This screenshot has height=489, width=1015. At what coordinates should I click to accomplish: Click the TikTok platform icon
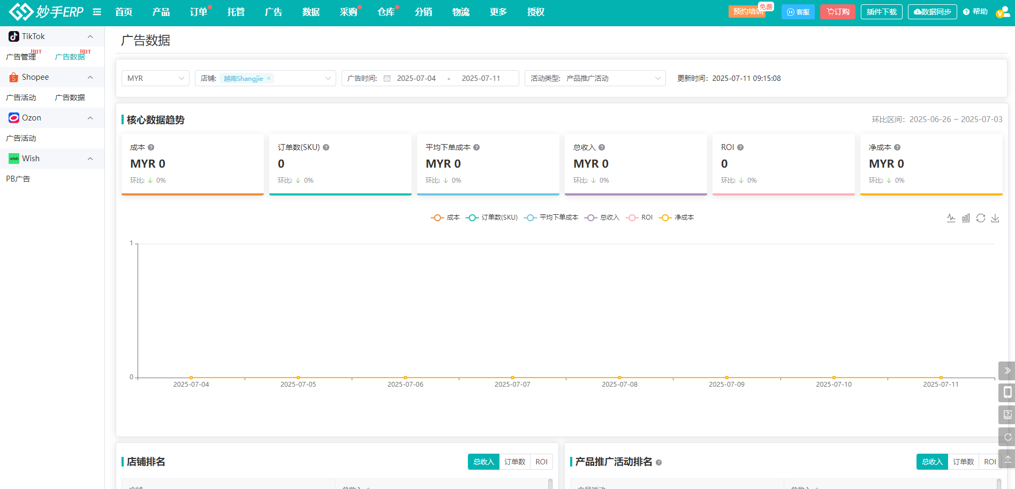coord(14,36)
